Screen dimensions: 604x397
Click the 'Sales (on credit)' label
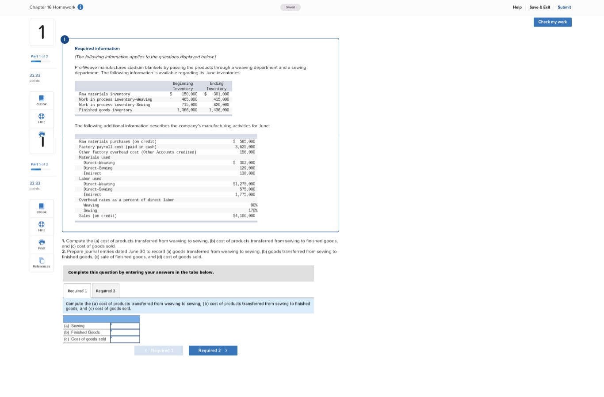[98, 216]
